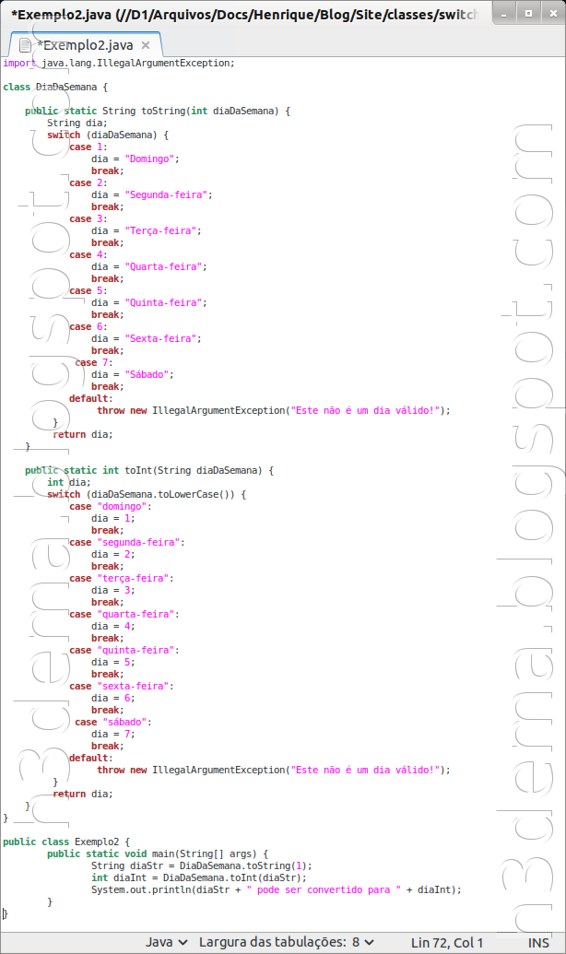Image resolution: width=566 pixels, height=954 pixels.
Task: Click the string "Quarta-feira"
Action: (163, 266)
